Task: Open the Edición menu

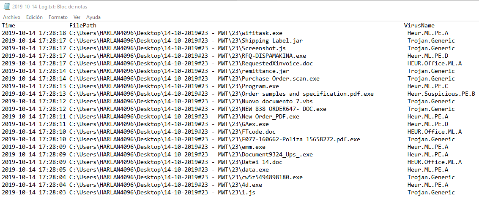Action: point(34,17)
